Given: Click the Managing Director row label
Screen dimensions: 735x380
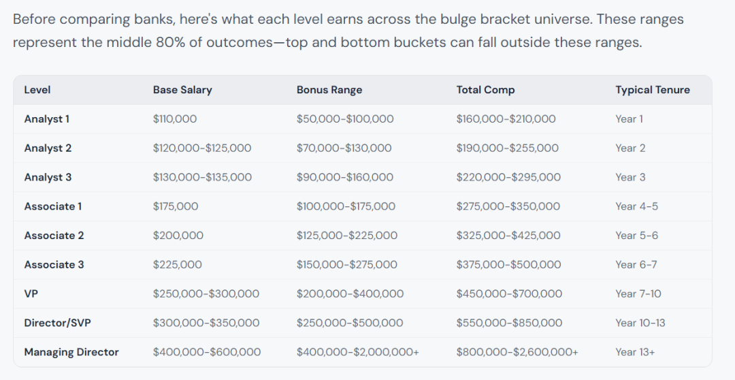Looking at the screenshot, I should click(71, 352).
